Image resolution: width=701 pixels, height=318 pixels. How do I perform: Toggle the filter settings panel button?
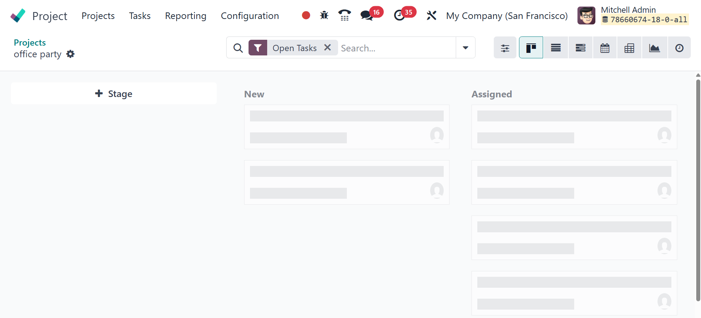pos(505,48)
